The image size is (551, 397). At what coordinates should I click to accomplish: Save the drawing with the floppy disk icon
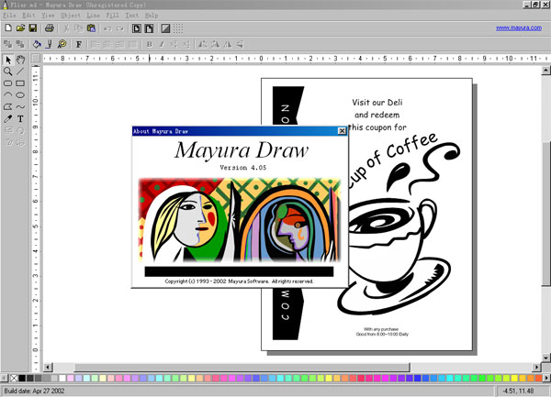coord(33,28)
